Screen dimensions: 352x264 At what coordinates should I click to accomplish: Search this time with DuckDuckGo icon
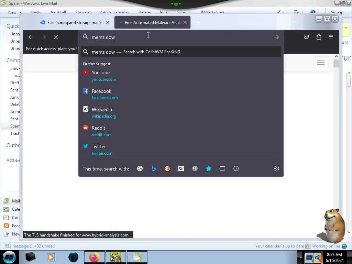pyautogui.click(x=167, y=168)
